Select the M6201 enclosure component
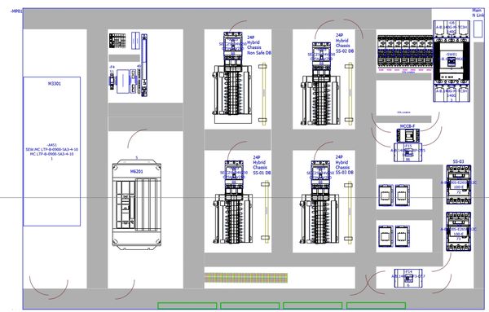 [x=137, y=204]
